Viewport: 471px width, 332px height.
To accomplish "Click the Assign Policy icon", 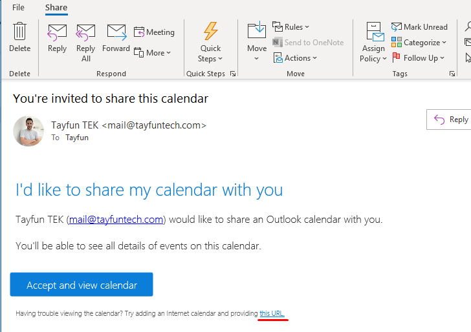I will pyautogui.click(x=374, y=32).
